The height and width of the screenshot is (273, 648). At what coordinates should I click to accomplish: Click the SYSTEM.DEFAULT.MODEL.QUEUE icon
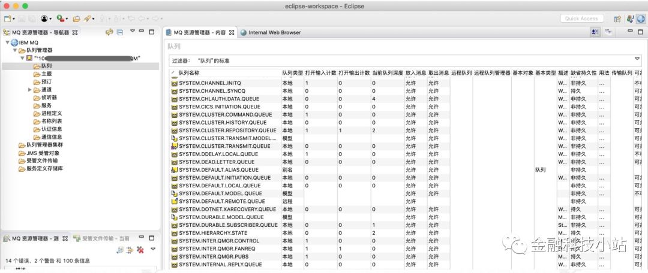174,193
